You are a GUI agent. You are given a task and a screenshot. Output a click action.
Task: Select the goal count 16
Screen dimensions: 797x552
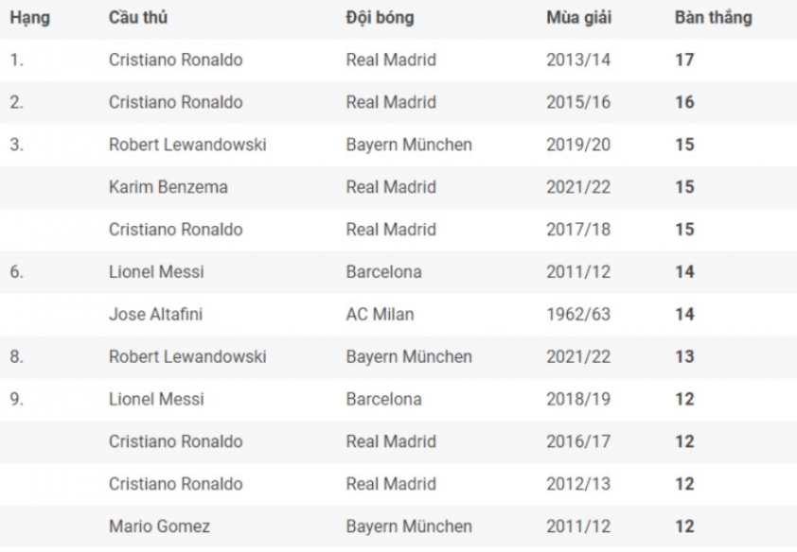coord(684,102)
